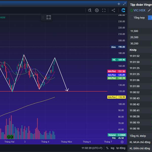
Task: Click the pencil edit icon next to VIC:HSX
Action: (x=149, y=10)
